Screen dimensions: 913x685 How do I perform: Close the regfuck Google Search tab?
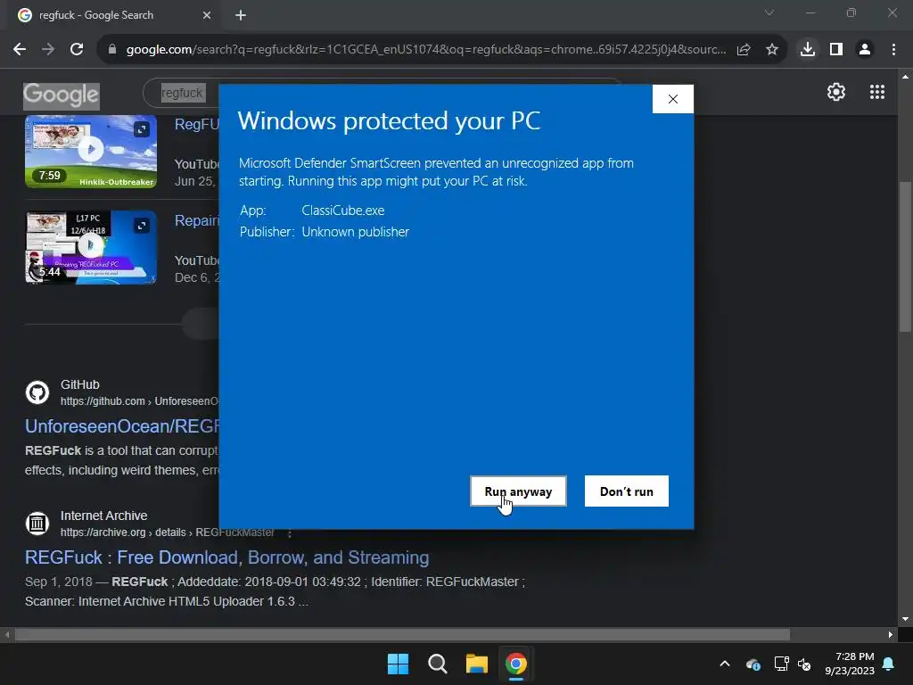tap(207, 15)
